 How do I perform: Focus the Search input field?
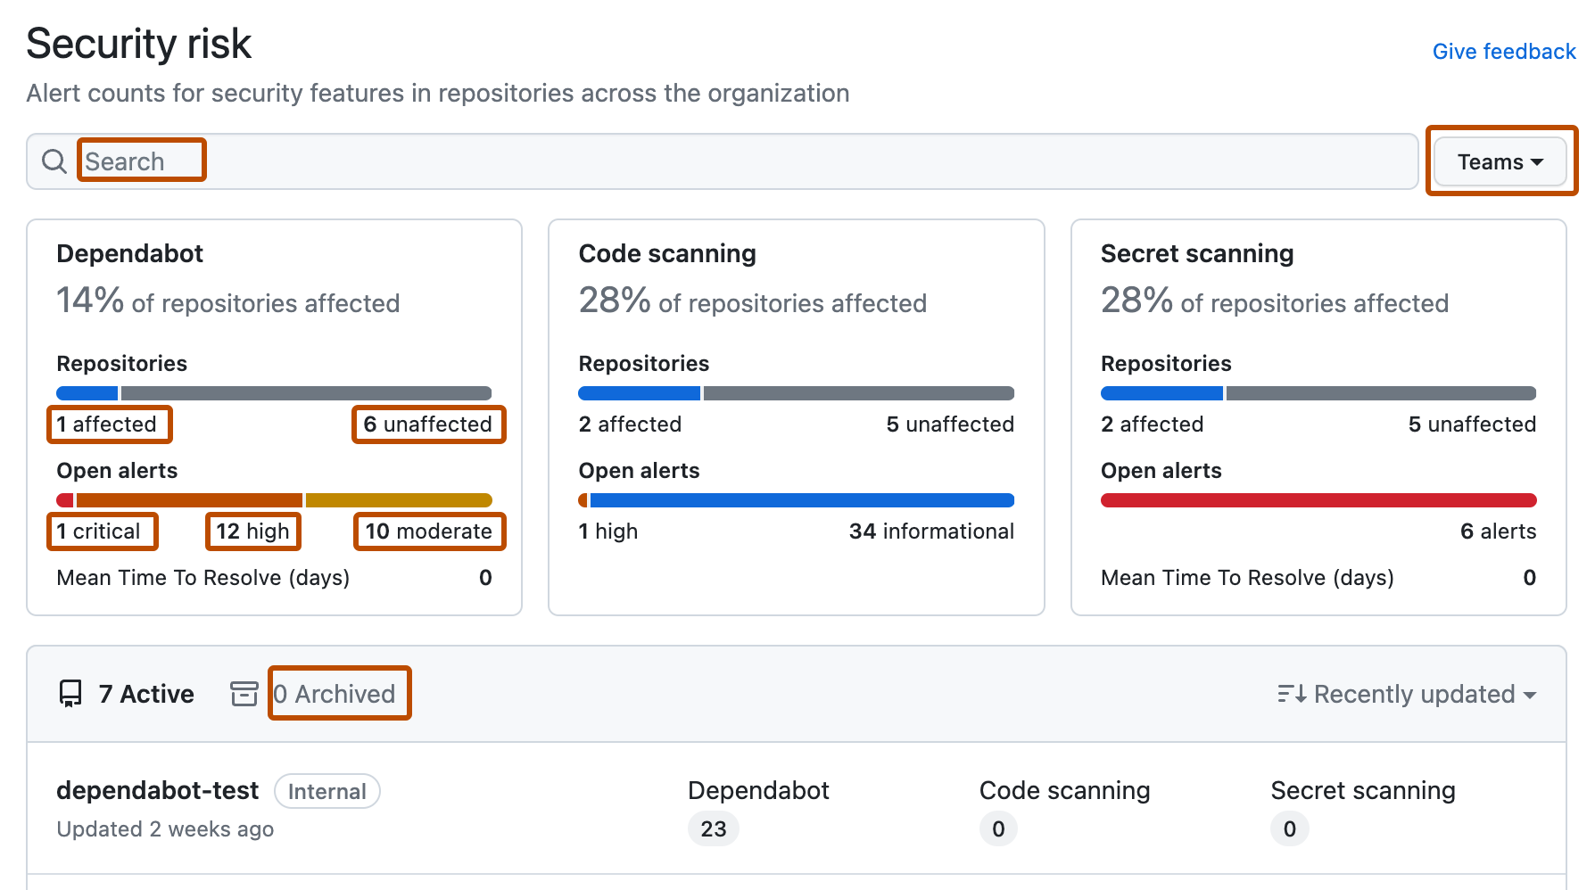pyautogui.click(x=723, y=161)
